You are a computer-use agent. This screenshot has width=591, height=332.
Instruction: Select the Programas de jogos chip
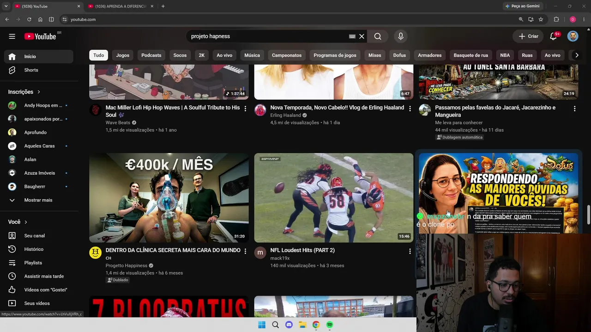coord(335,55)
